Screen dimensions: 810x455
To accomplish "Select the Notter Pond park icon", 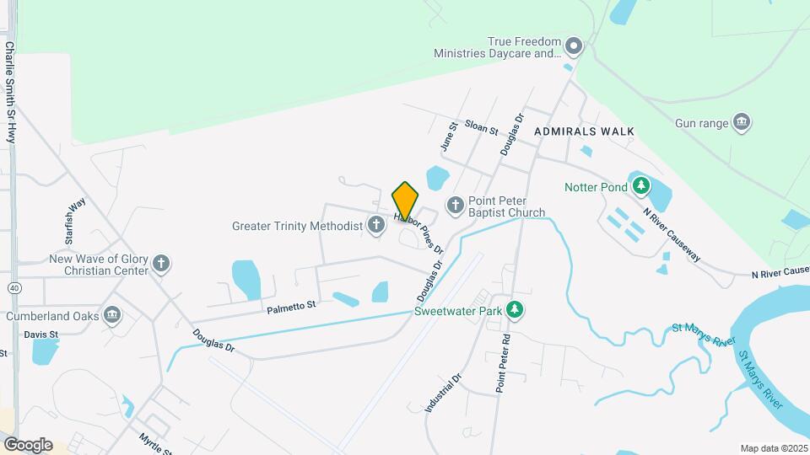I will pyautogui.click(x=641, y=185).
